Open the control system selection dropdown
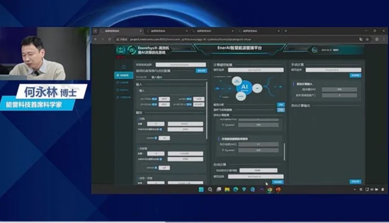Viewport: 389px width, 223px height. click(181, 65)
